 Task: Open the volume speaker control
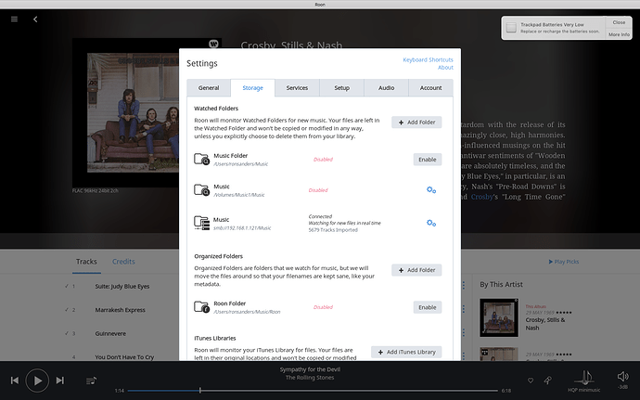623,376
